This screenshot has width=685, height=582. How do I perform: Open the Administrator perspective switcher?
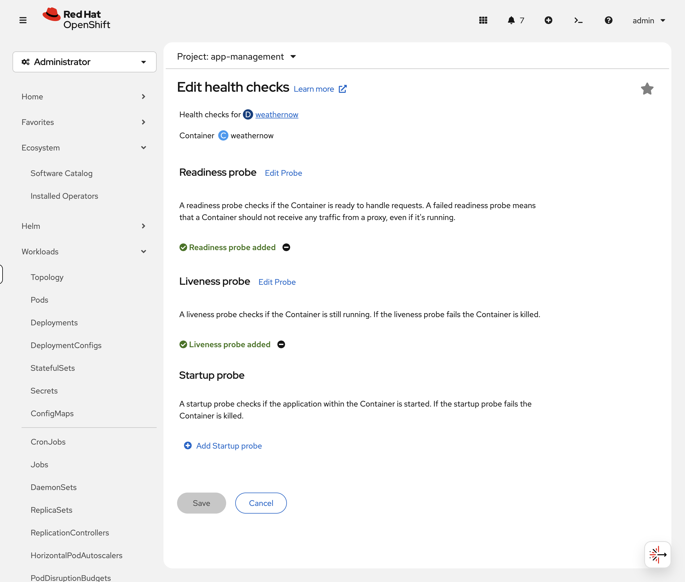point(85,62)
